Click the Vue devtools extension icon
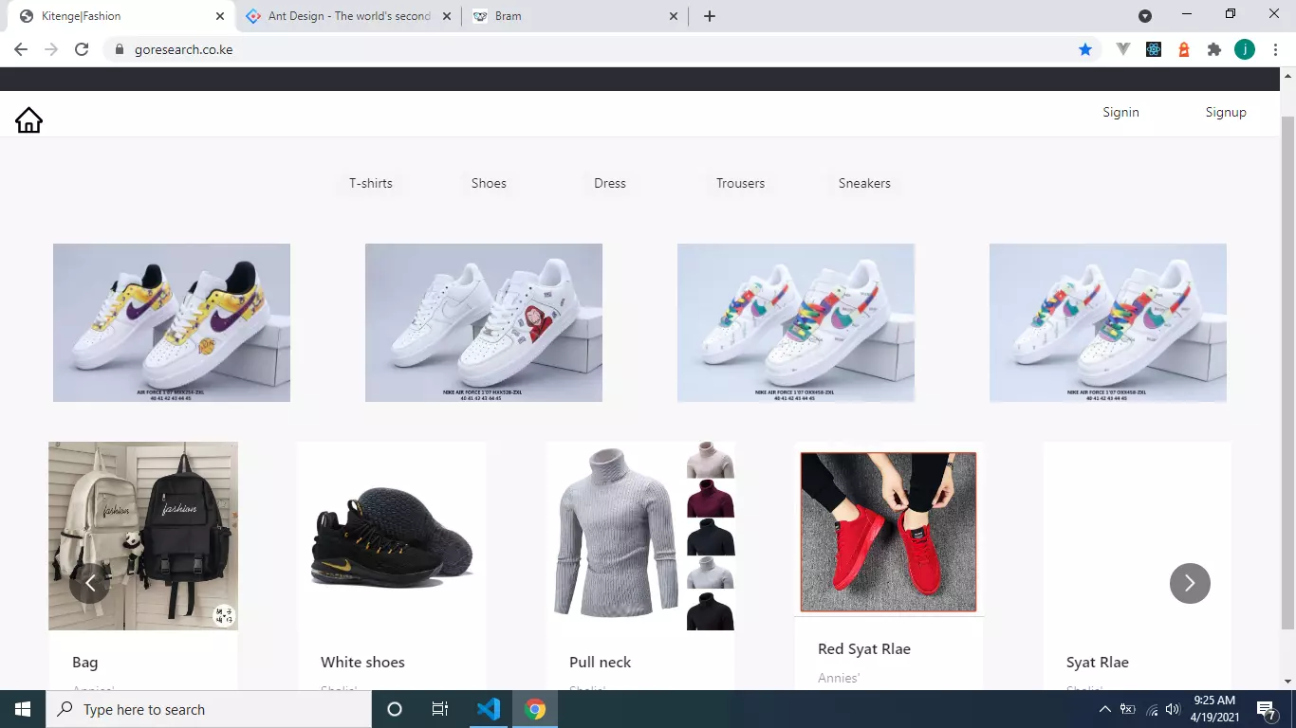The image size is (1296, 728). (1123, 49)
